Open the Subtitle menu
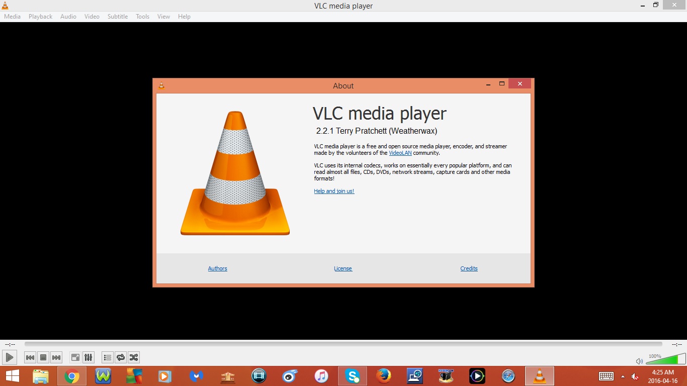The width and height of the screenshot is (687, 386). [x=118, y=17]
